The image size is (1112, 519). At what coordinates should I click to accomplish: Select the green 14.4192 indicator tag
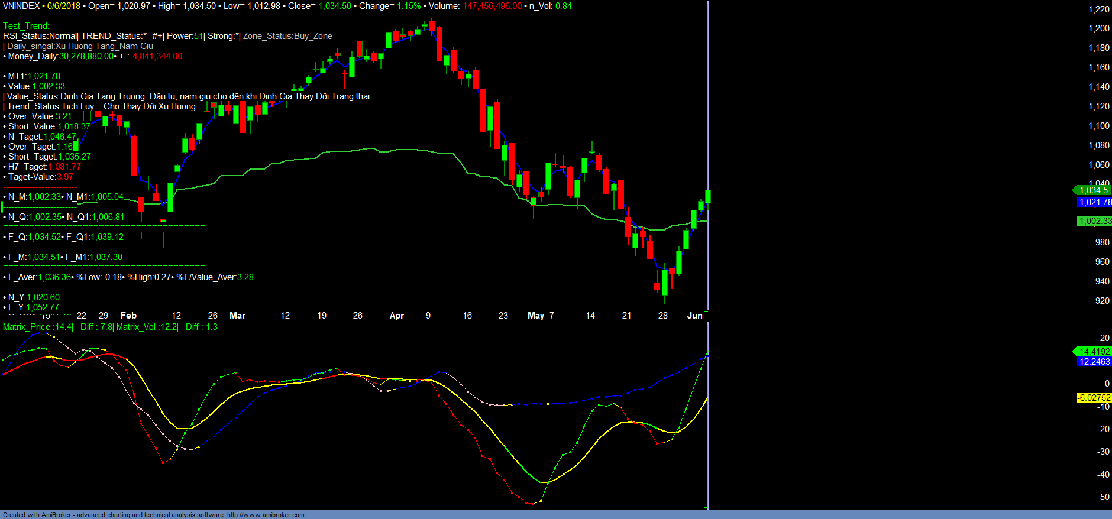[1094, 352]
